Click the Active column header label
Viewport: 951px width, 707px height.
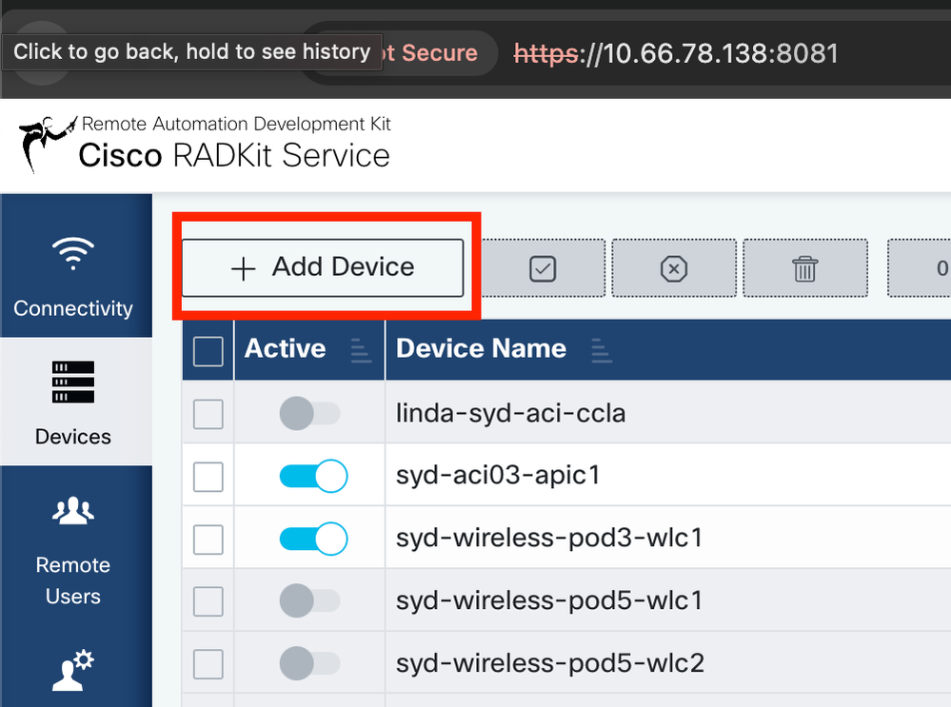click(x=285, y=348)
